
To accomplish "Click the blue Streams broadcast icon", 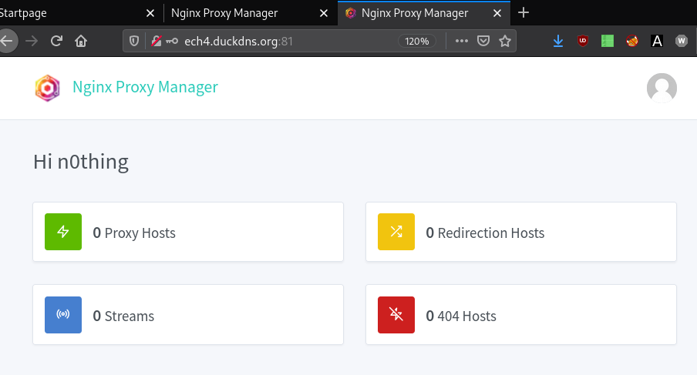I will click(x=63, y=315).
